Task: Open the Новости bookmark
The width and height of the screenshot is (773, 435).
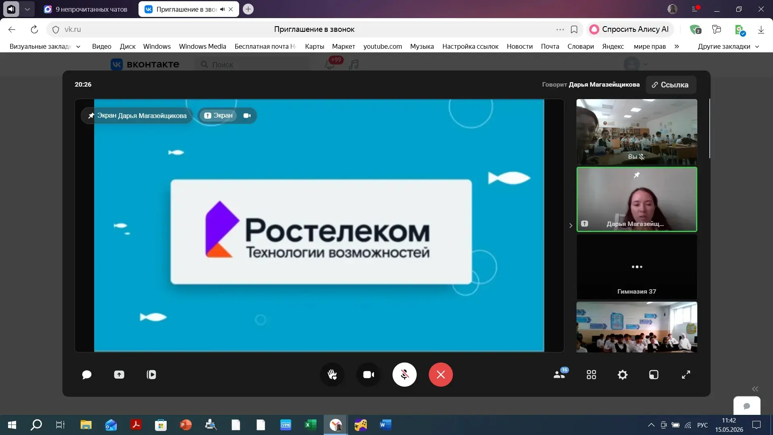Action: [520, 46]
